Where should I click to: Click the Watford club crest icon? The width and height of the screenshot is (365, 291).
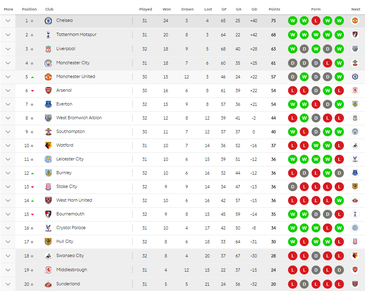48,145
